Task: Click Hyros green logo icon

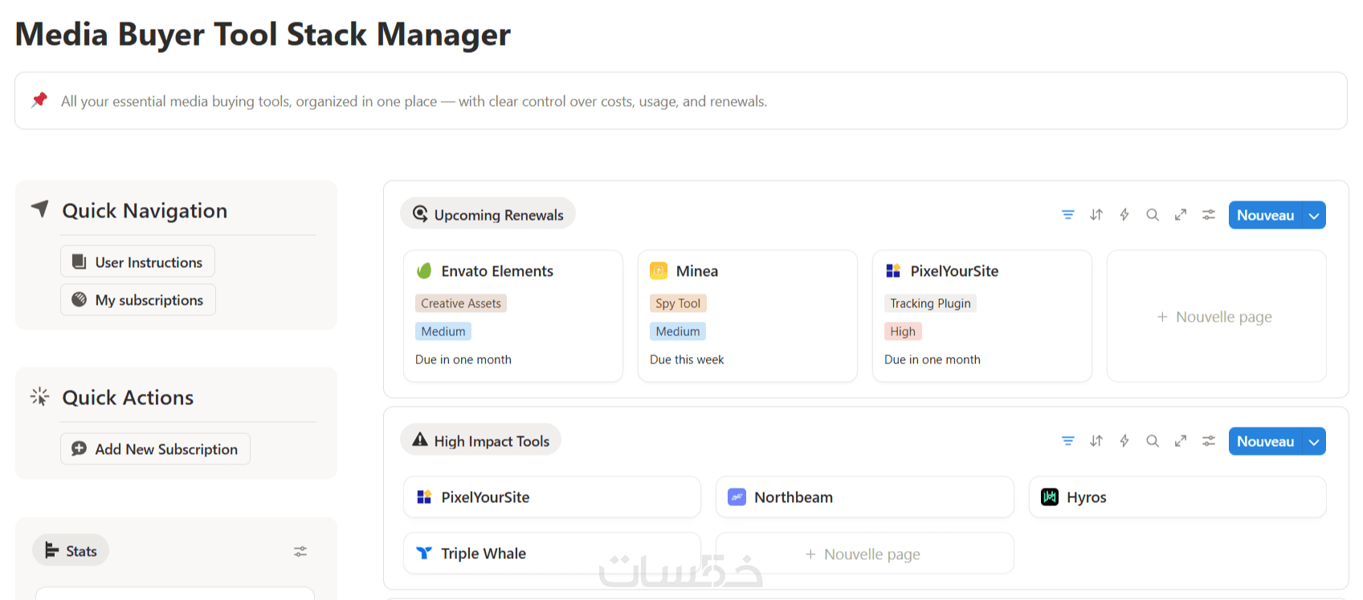Action: click(1050, 497)
